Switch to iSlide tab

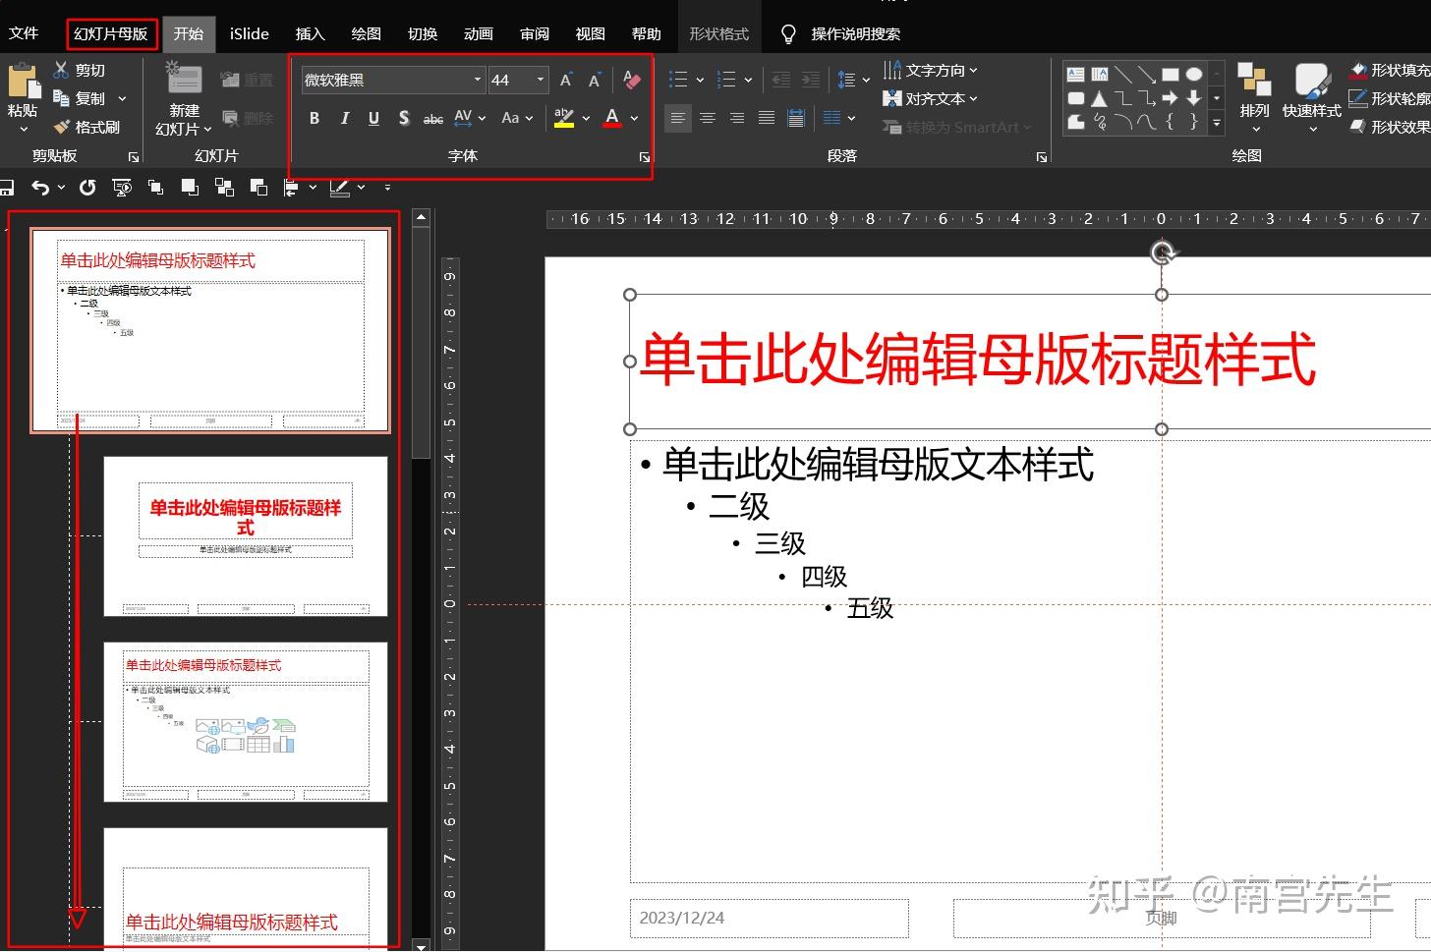[x=250, y=33]
